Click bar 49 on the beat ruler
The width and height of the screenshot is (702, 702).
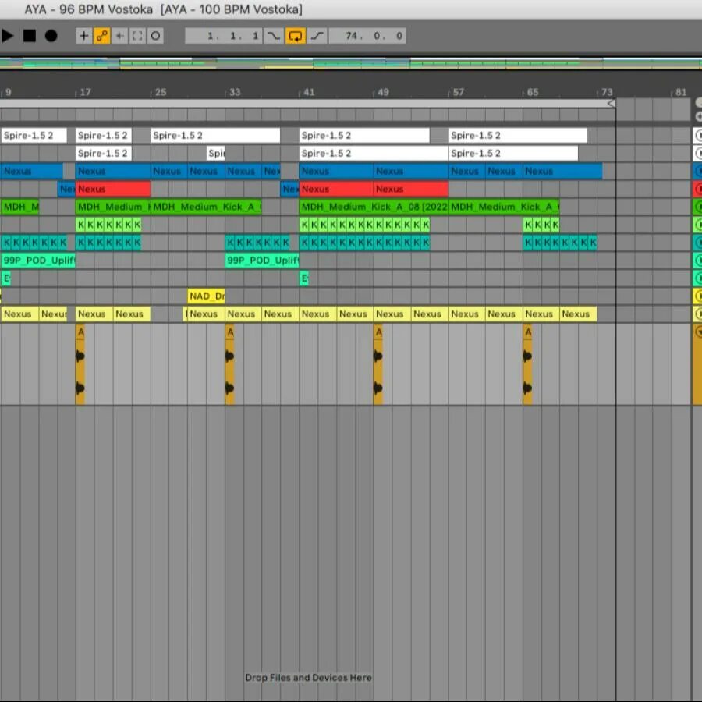click(x=383, y=92)
